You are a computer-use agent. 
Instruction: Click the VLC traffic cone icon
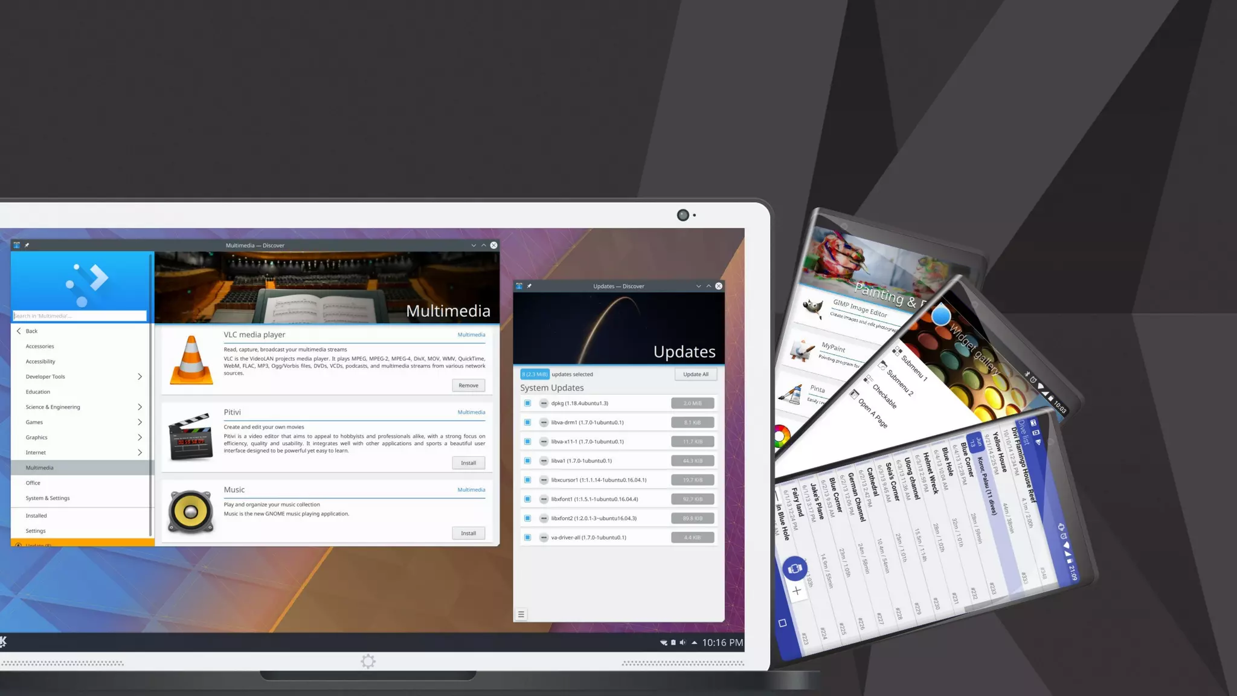point(191,360)
